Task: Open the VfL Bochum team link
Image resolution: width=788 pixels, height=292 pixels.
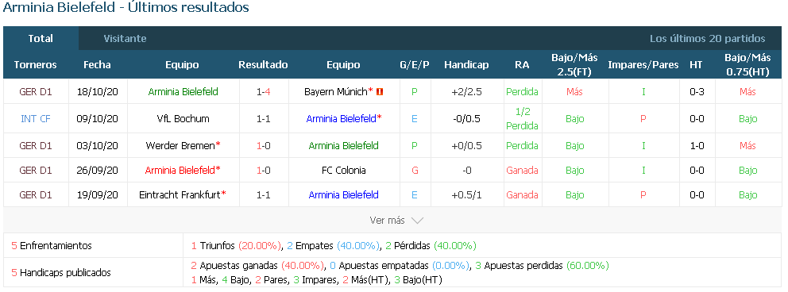Action: tap(183, 119)
